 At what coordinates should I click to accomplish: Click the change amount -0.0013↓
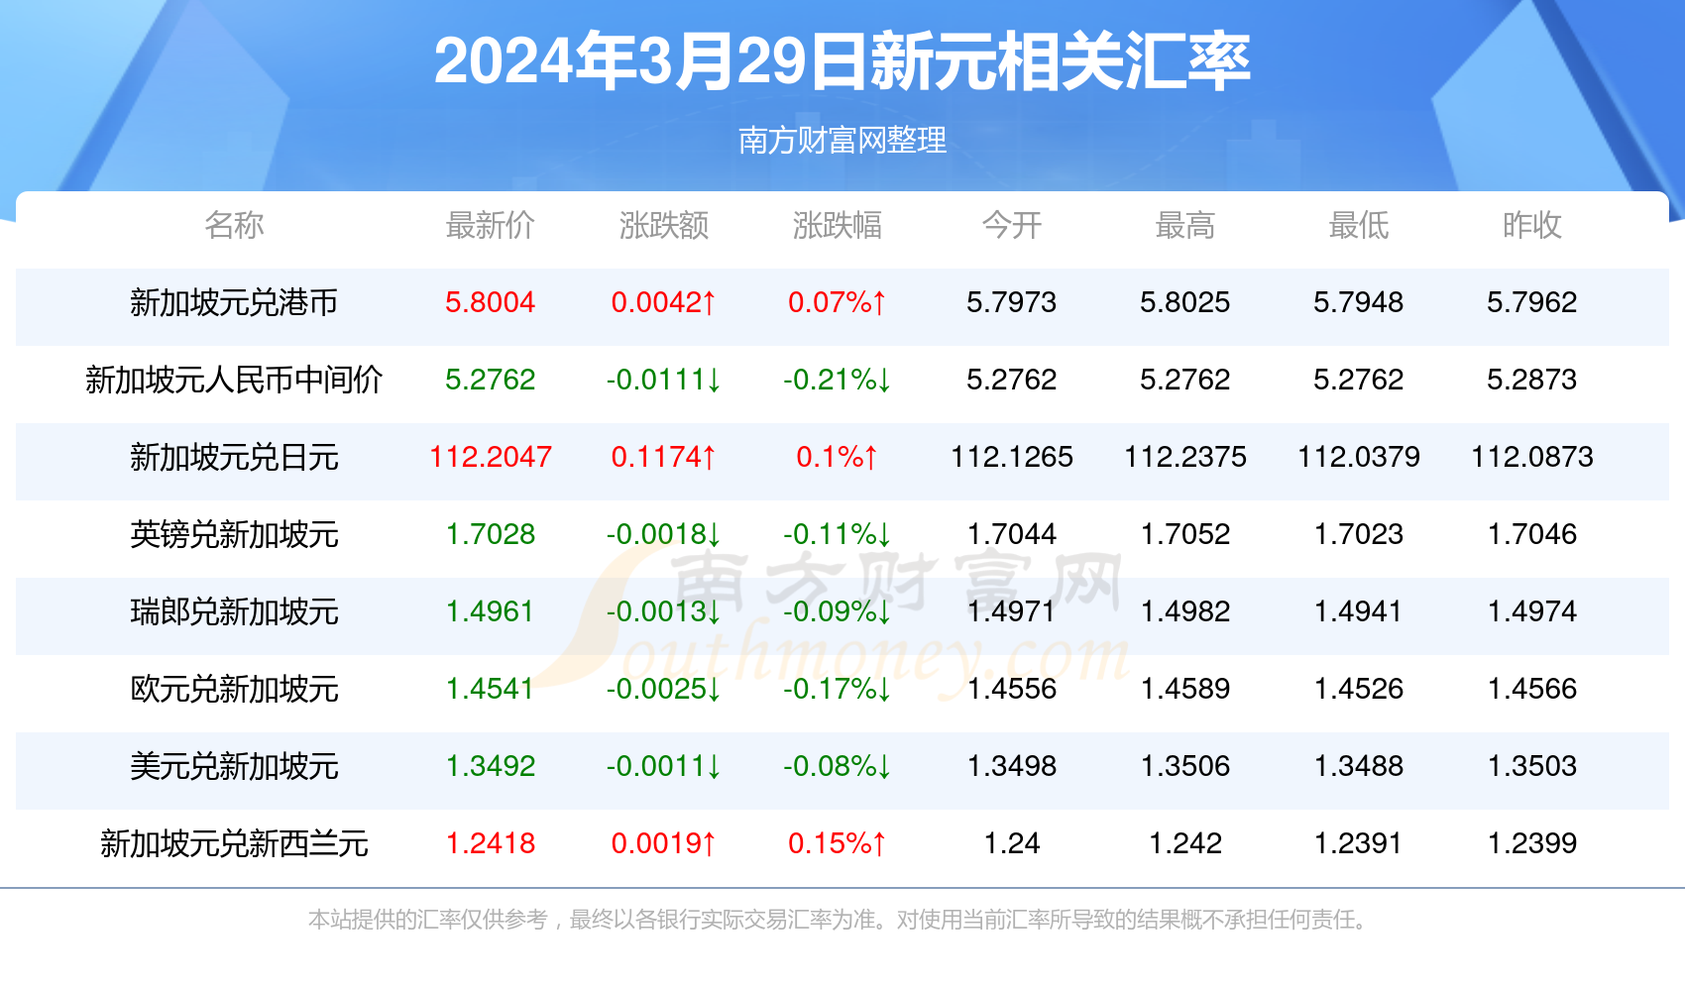(664, 611)
